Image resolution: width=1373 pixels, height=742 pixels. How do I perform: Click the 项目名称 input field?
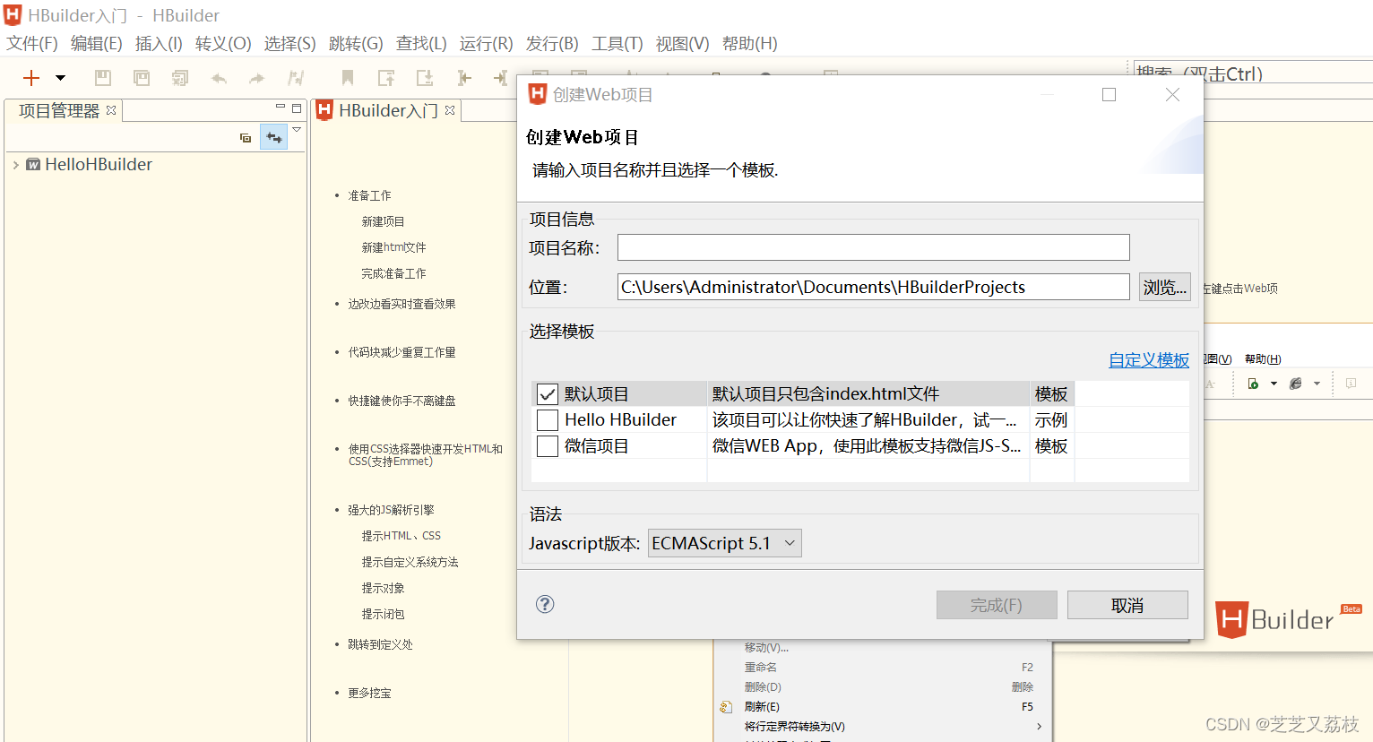(873, 247)
